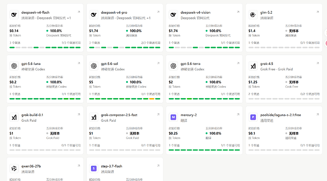The image size is (327, 181).
Task: Click the grok-build-0.1 xAI logo icon
Action: [14, 118]
